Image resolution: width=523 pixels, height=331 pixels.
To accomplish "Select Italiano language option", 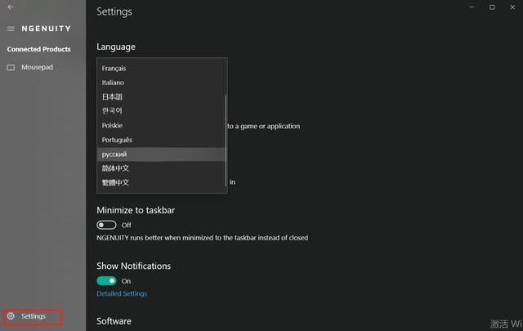I will (x=162, y=83).
